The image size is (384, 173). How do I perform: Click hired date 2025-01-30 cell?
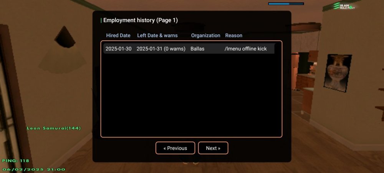[x=119, y=49]
